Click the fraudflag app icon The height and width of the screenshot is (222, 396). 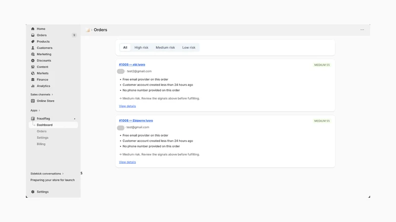(33, 118)
